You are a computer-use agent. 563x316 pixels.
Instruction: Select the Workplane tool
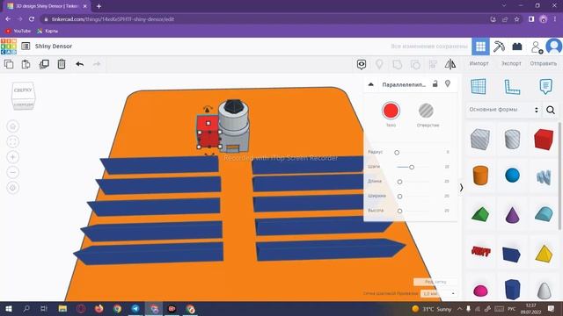[479, 87]
